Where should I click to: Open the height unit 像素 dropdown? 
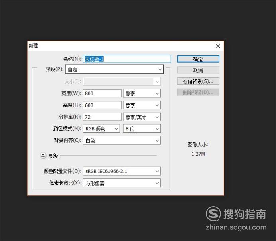click(142, 105)
